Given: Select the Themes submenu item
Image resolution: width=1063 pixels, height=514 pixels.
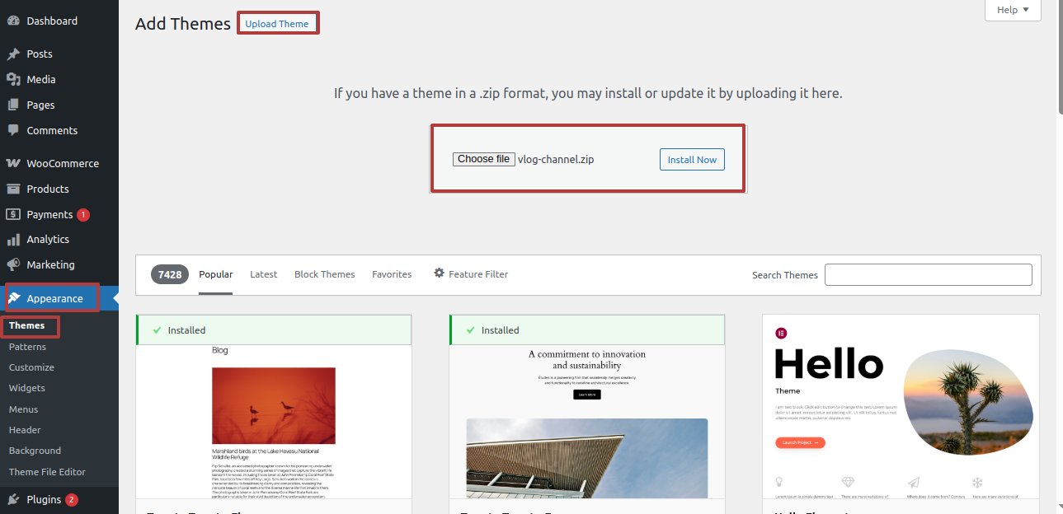Looking at the screenshot, I should tap(27, 326).
